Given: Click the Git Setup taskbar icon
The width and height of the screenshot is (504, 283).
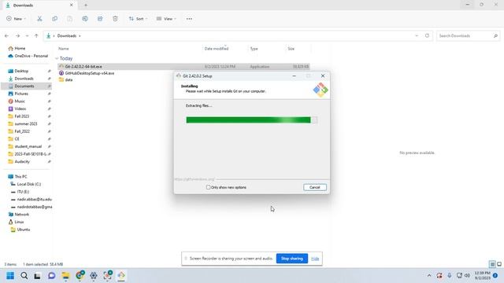Looking at the screenshot, I should click(x=121, y=276).
